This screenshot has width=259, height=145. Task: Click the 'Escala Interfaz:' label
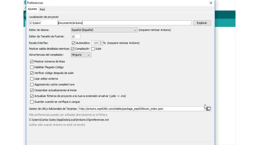[x=38, y=43]
